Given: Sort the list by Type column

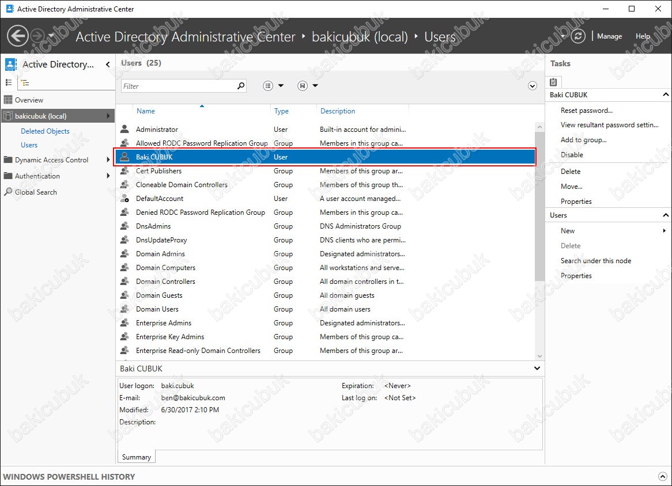Looking at the screenshot, I should (x=281, y=111).
